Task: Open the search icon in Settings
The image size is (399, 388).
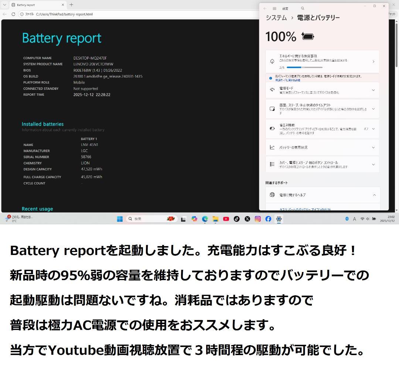Action: (302, 8)
